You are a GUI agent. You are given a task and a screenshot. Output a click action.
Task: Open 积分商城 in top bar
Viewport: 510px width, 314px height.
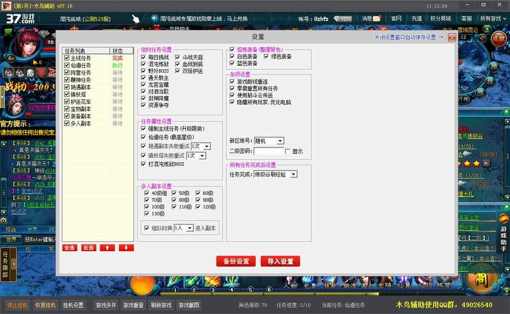pyautogui.click(x=441, y=19)
